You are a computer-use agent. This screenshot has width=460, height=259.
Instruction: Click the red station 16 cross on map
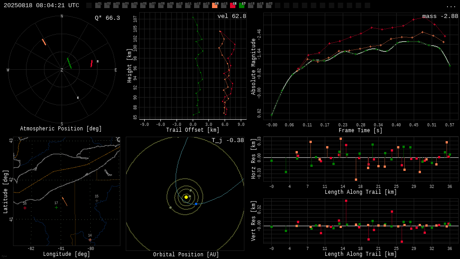point(25,208)
